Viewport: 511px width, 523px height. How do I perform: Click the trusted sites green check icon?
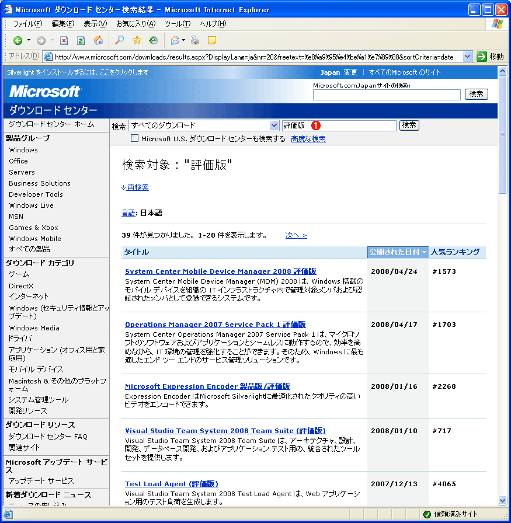[427, 514]
